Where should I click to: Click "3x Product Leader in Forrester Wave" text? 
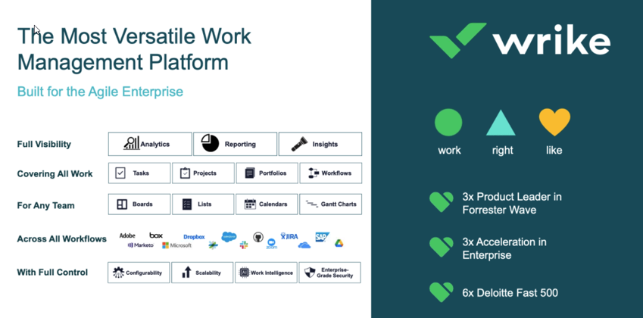click(x=512, y=203)
